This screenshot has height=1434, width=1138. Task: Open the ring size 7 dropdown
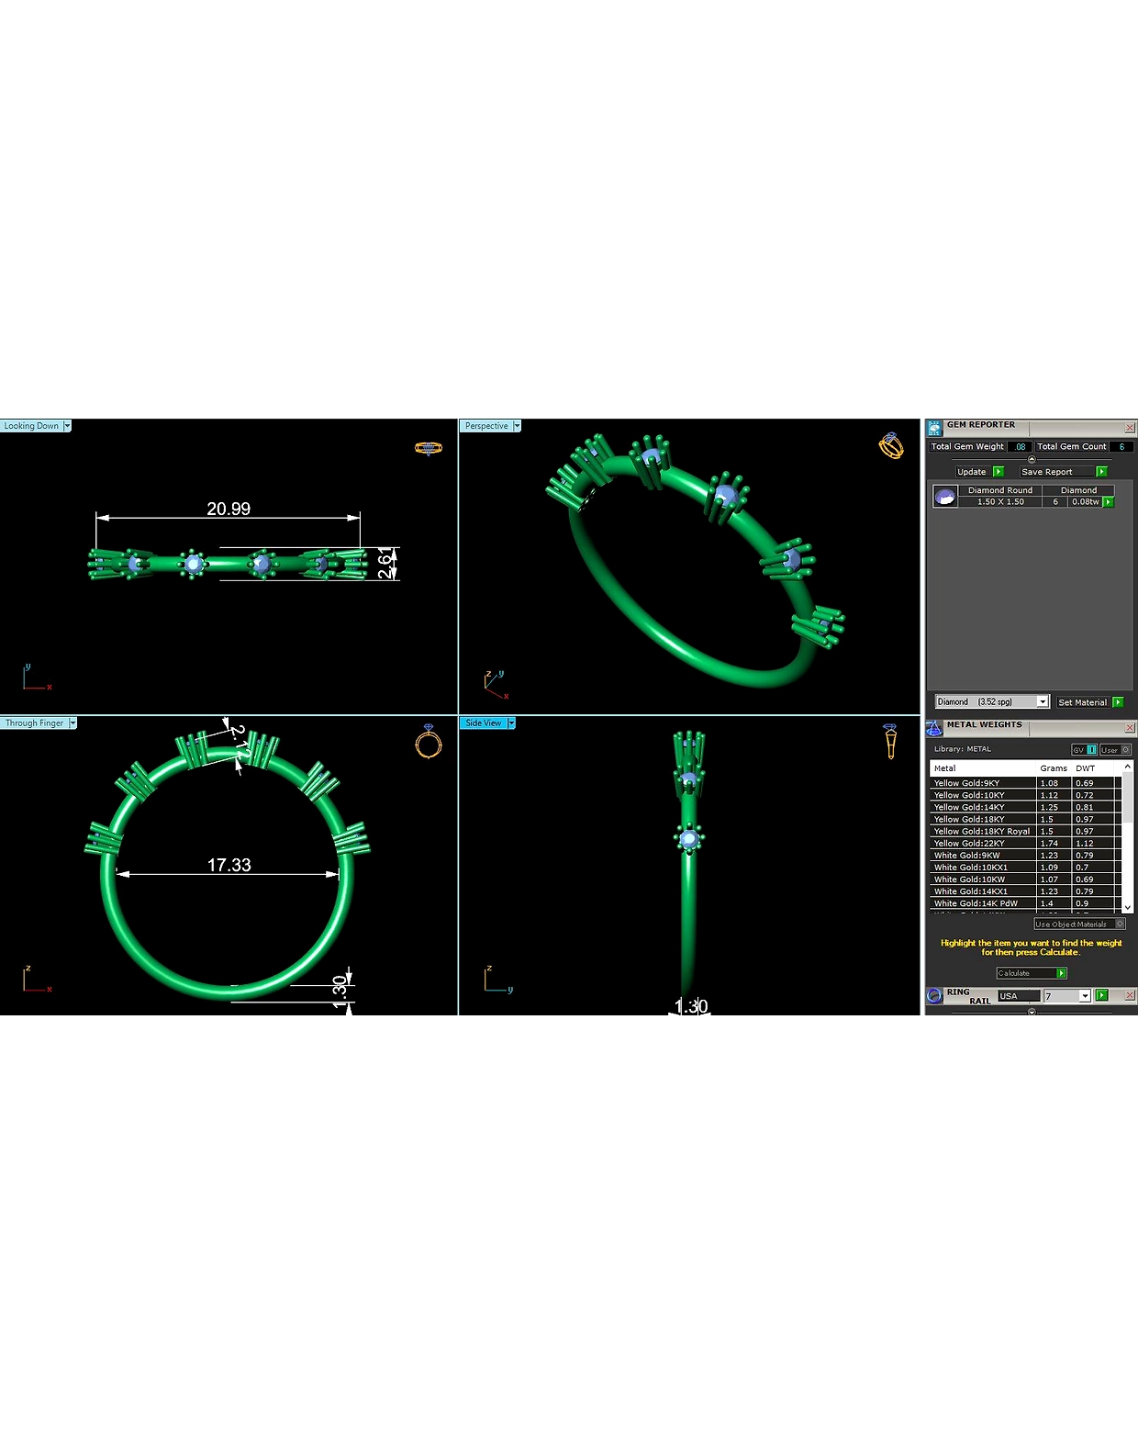[x=1085, y=996]
